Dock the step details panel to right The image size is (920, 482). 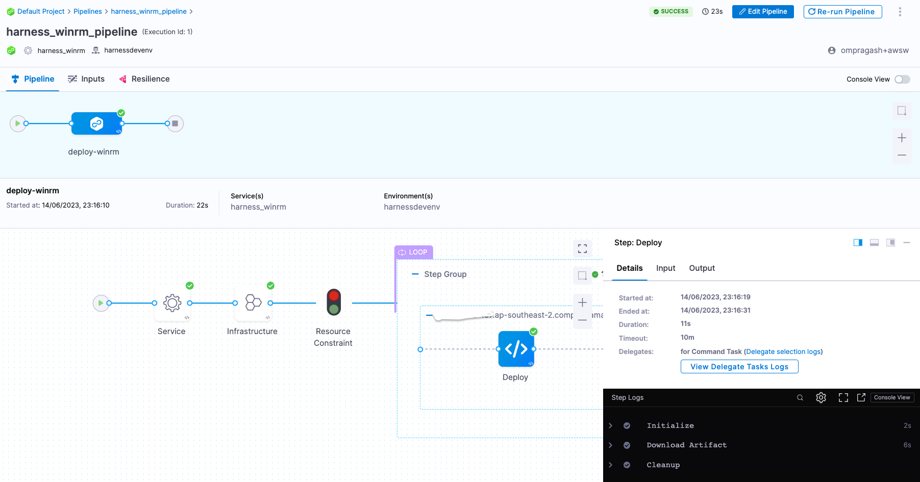[x=858, y=243]
